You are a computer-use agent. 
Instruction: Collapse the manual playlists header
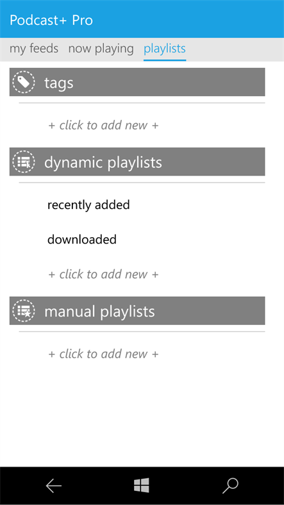click(x=137, y=311)
